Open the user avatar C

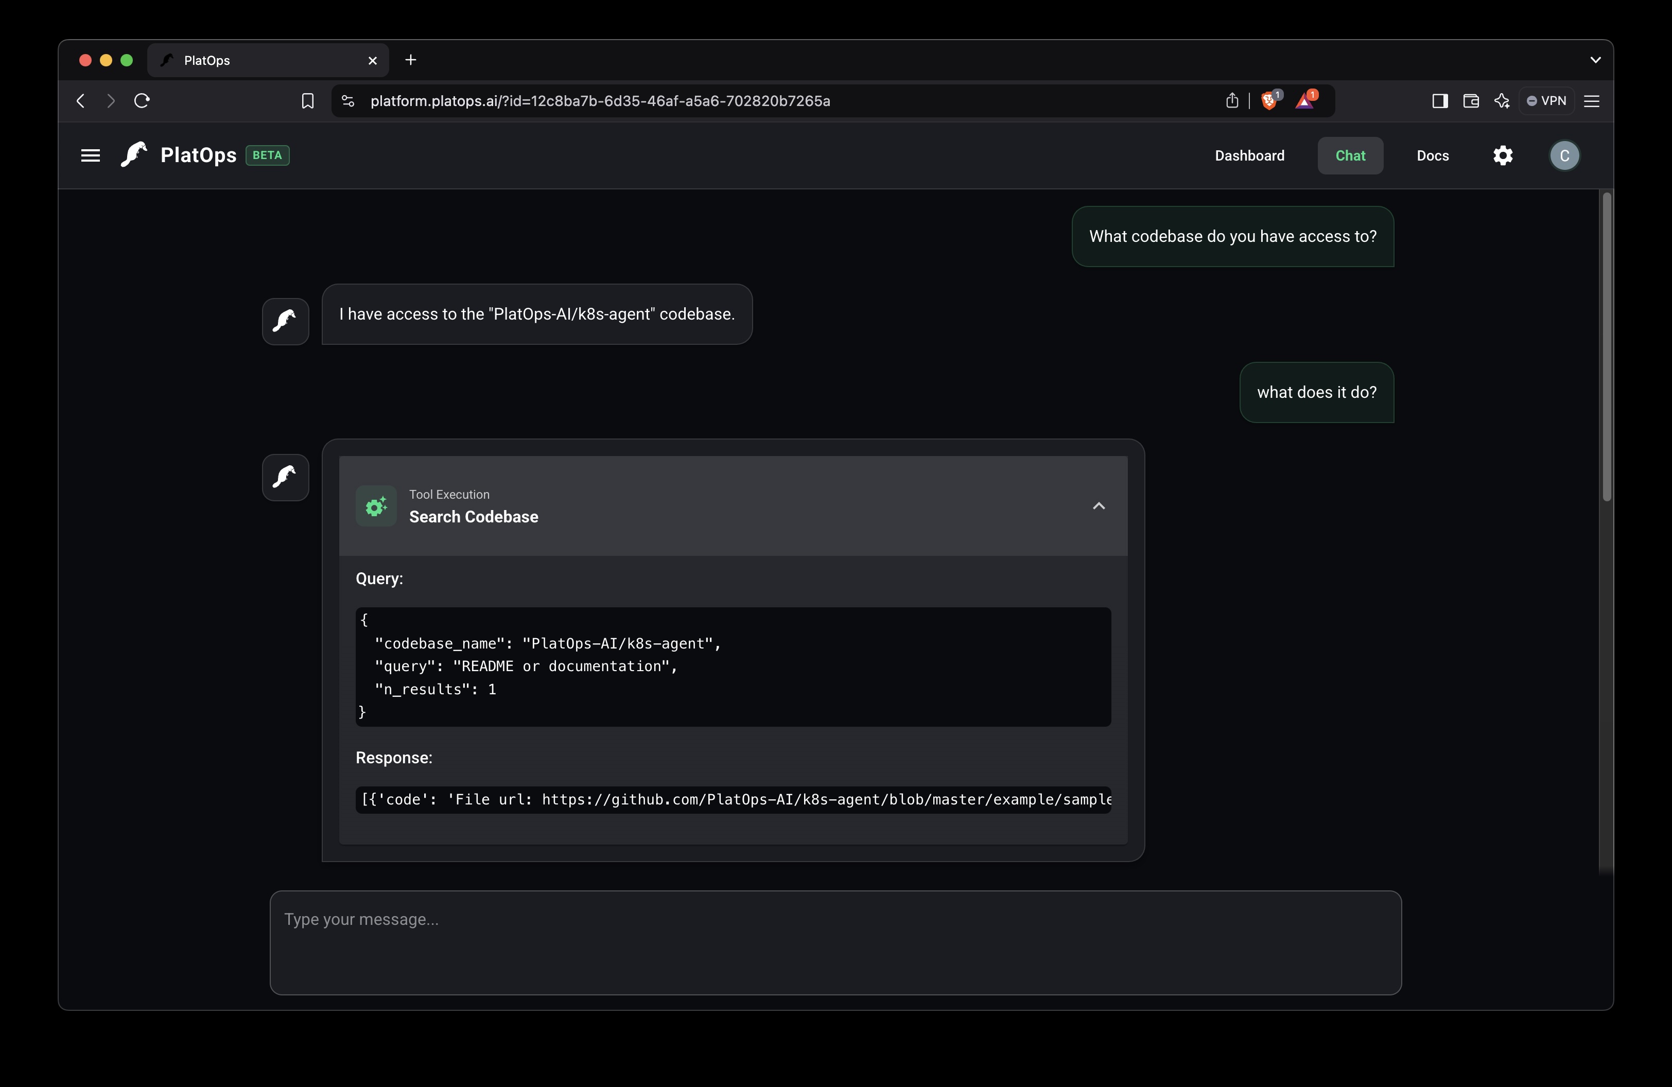(1564, 155)
